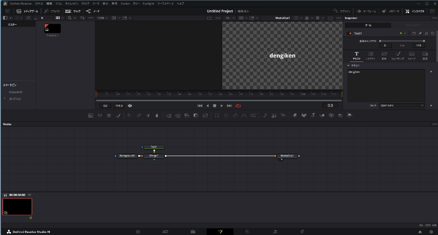This screenshot has width=438, height=235.
Task: Open the viewer zoom 100% dropdown
Action: coord(103,18)
